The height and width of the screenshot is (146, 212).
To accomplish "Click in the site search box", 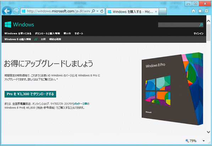I will click(x=179, y=25).
